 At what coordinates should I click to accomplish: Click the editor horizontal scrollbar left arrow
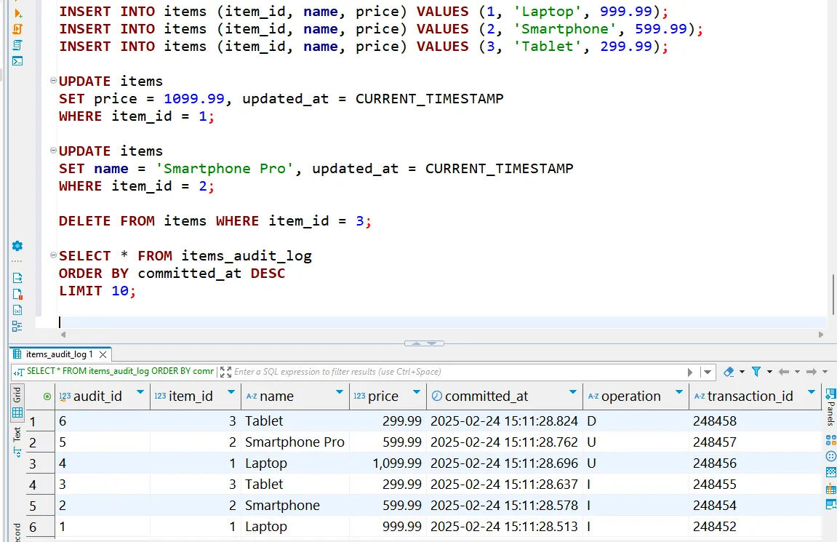pos(63,335)
